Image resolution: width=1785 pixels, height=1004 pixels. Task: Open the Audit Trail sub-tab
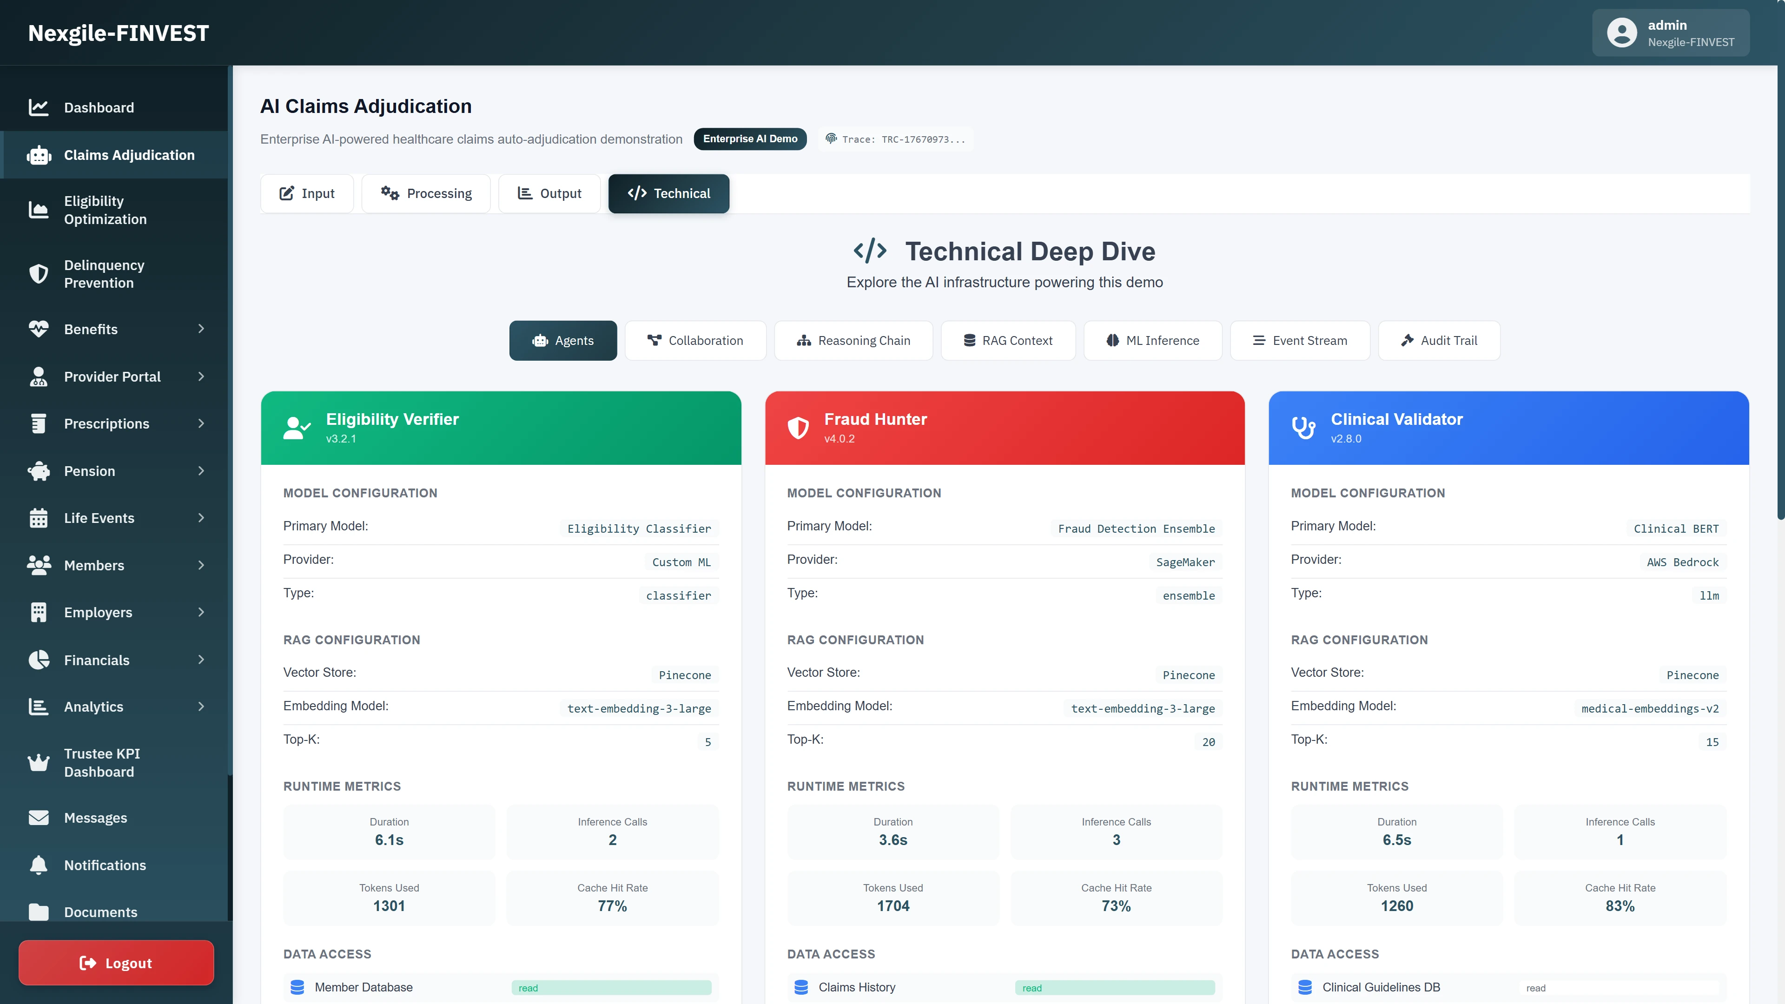coord(1439,340)
